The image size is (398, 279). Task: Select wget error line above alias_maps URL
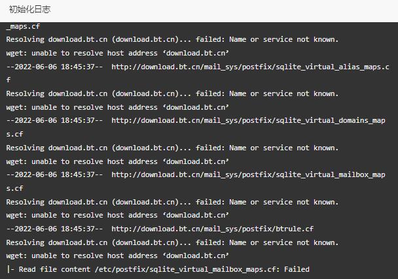click(x=118, y=53)
